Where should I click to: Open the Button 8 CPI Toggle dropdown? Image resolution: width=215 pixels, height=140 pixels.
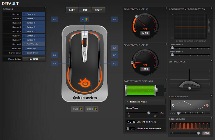pos(34,44)
